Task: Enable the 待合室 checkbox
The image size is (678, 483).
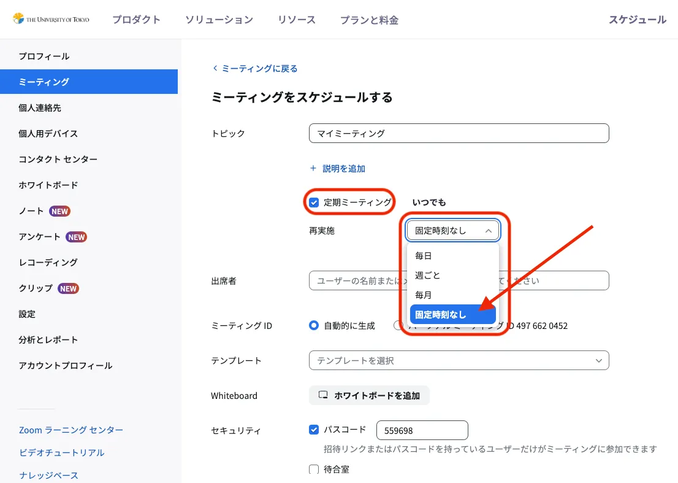Action: [x=314, y=469]
